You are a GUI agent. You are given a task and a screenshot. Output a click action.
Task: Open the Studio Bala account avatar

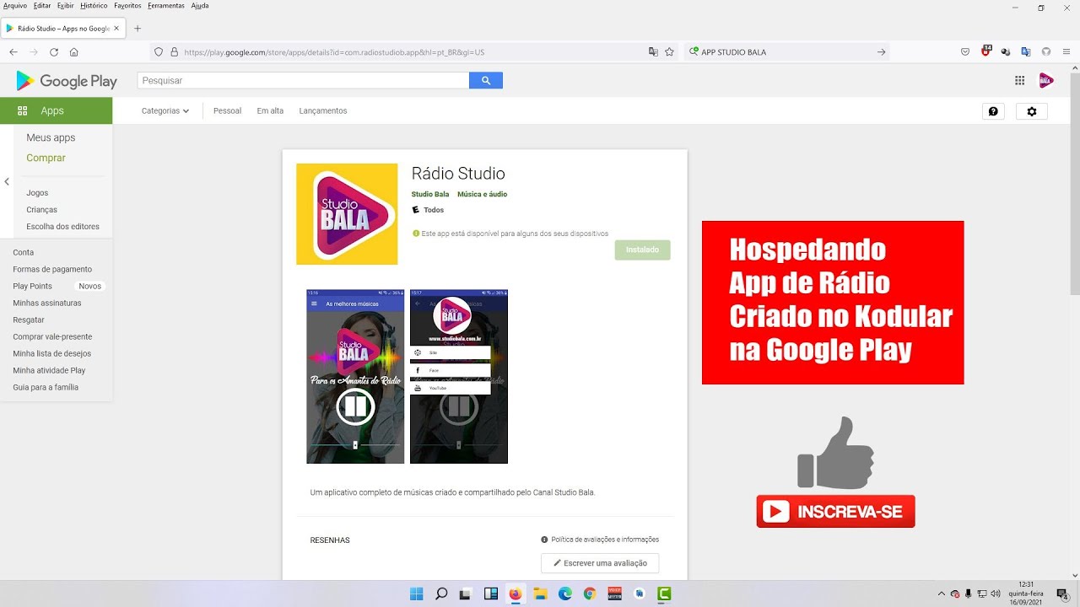click(1045, 81)
